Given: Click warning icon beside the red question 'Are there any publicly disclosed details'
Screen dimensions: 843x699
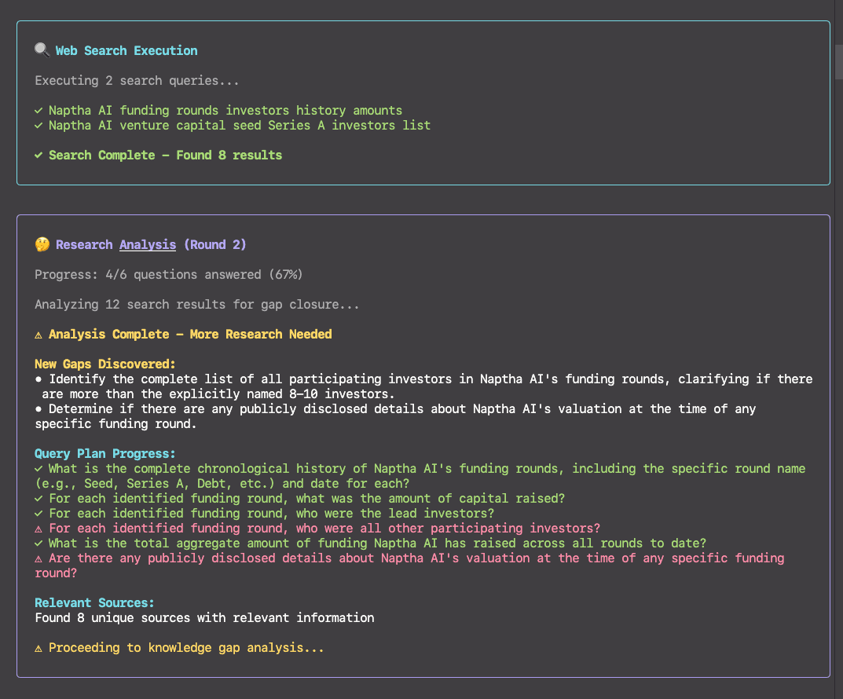Looking at the screenshot, I should 38,558.
